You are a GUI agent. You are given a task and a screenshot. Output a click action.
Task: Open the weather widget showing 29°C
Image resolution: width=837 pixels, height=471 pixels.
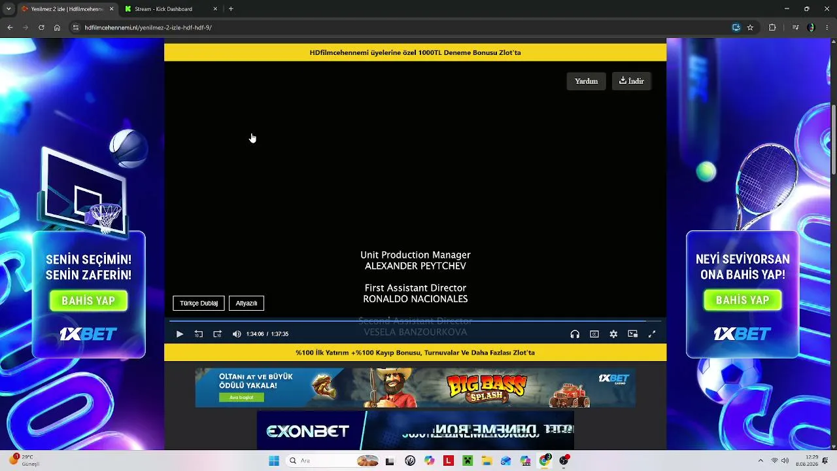pos(25,461)
